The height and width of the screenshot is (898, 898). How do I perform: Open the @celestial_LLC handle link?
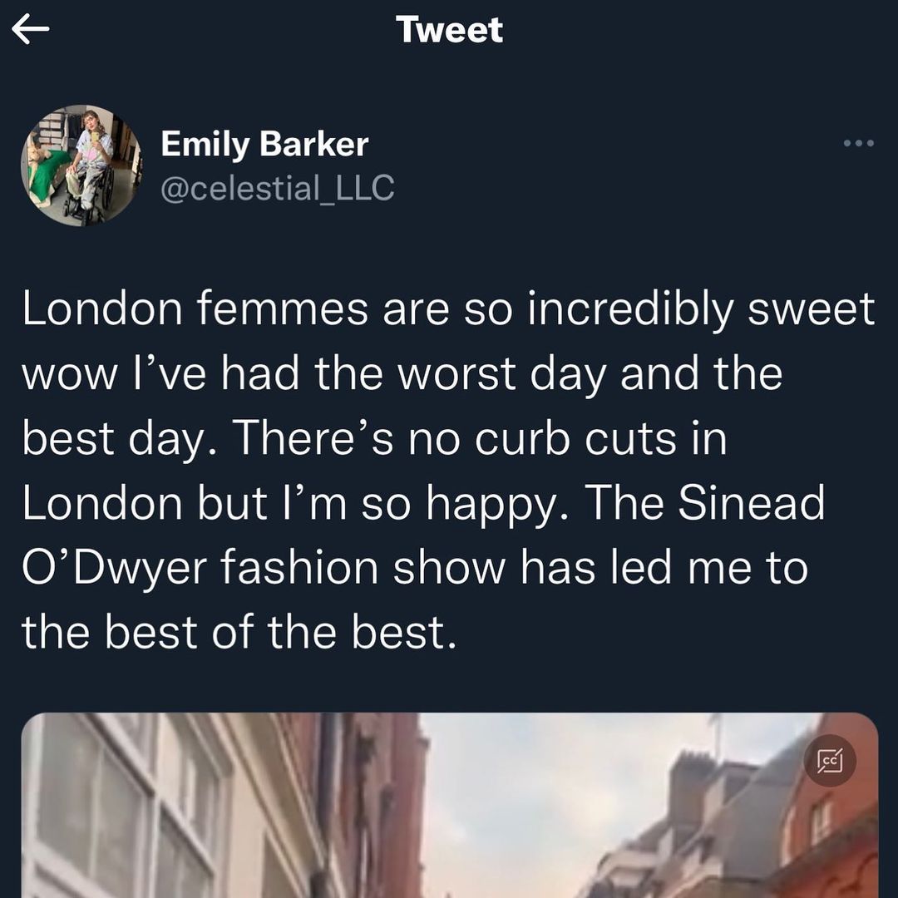pos(277,188)
